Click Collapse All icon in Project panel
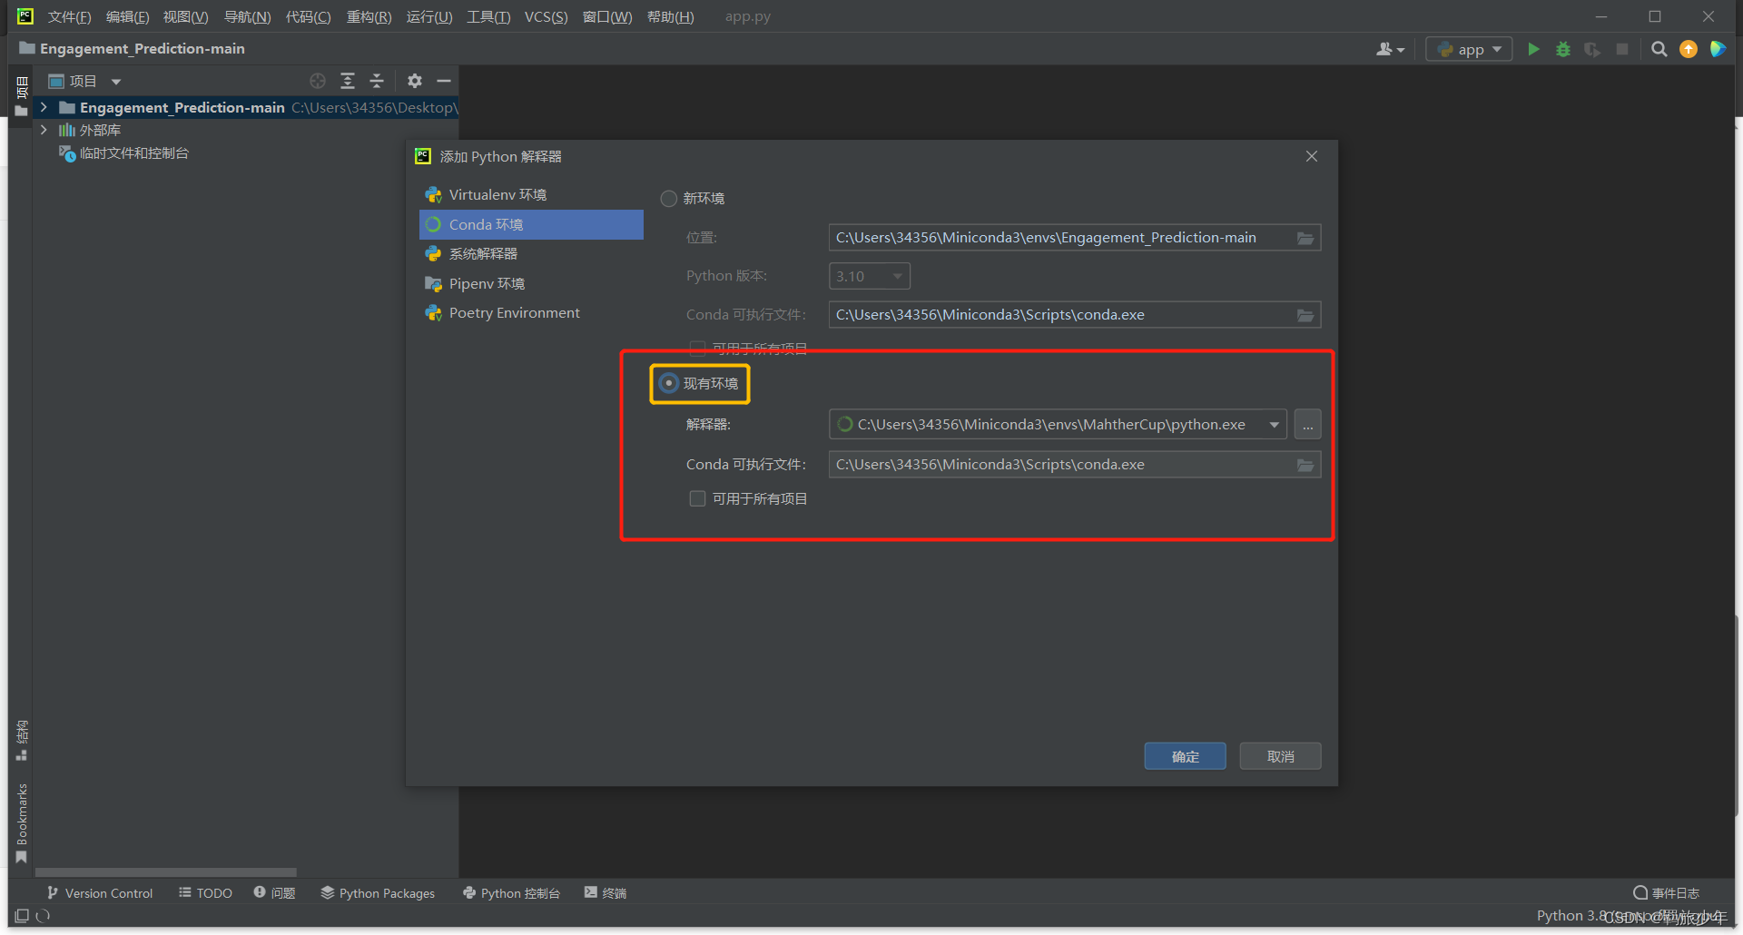Image resolution: width=1743 pixels, height=935 pixels. 377,81
